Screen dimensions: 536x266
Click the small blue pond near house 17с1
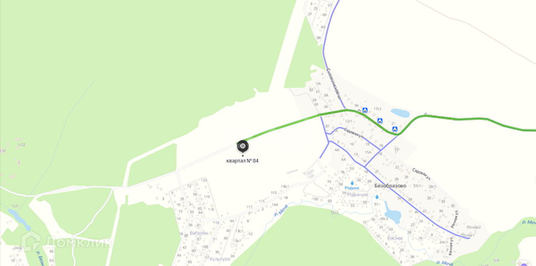click(400, 113)
